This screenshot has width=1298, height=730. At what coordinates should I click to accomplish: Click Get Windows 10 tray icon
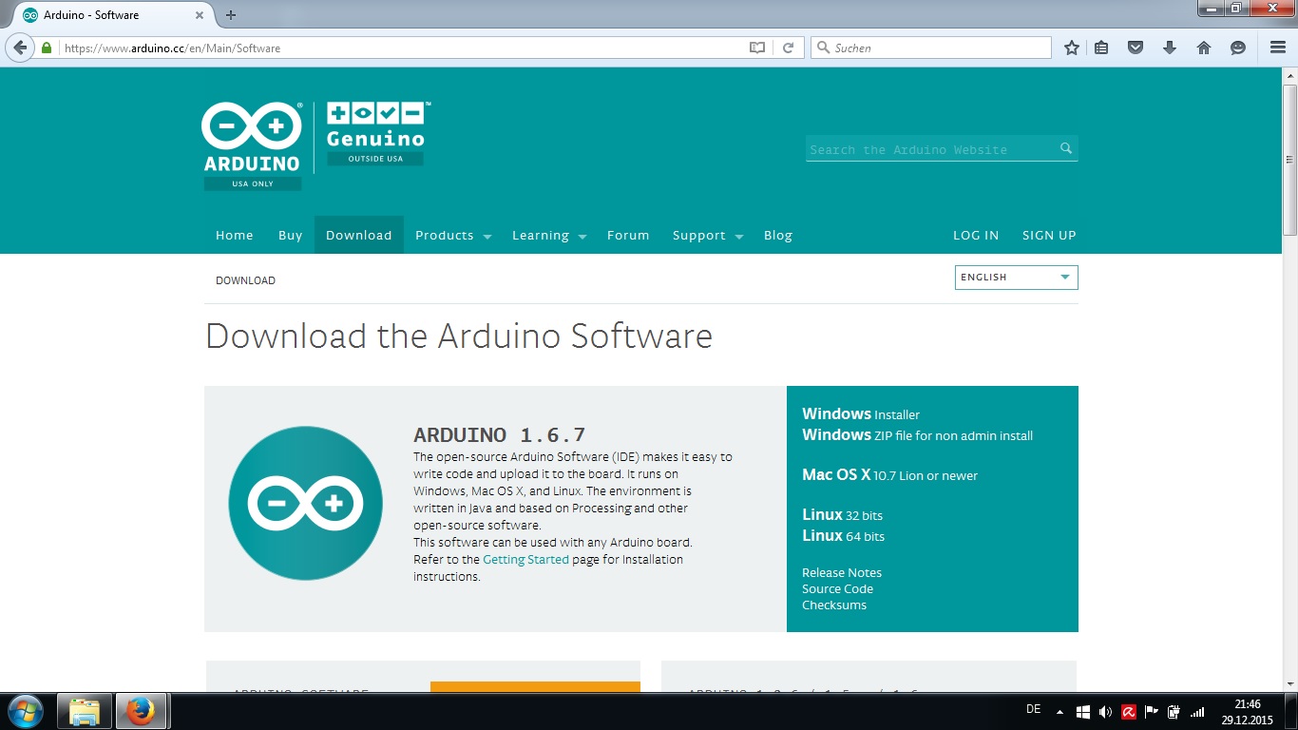[x=1083, y=711]
